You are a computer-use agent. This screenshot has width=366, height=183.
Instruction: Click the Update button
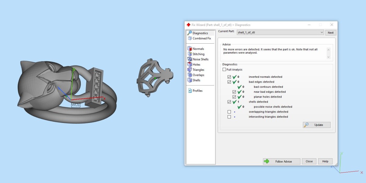point(317,125)
